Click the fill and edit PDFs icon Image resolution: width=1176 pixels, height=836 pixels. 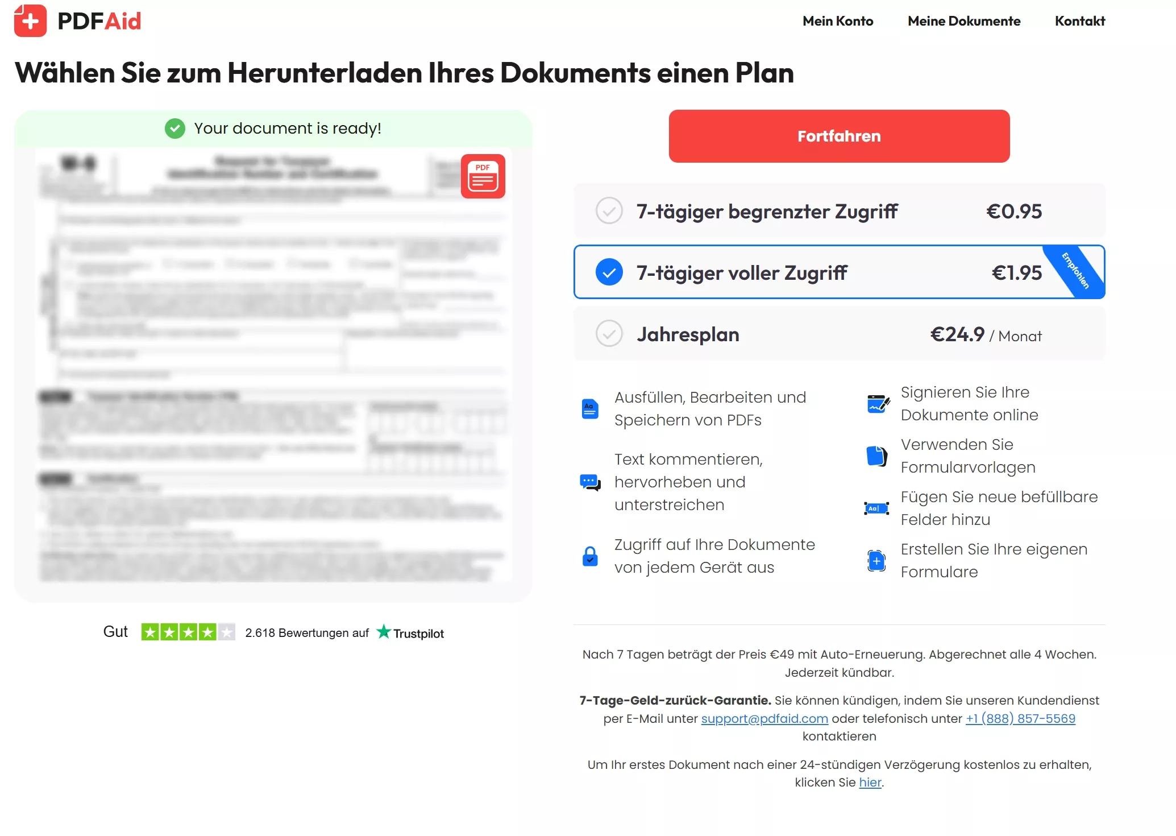tap(590, 409)
